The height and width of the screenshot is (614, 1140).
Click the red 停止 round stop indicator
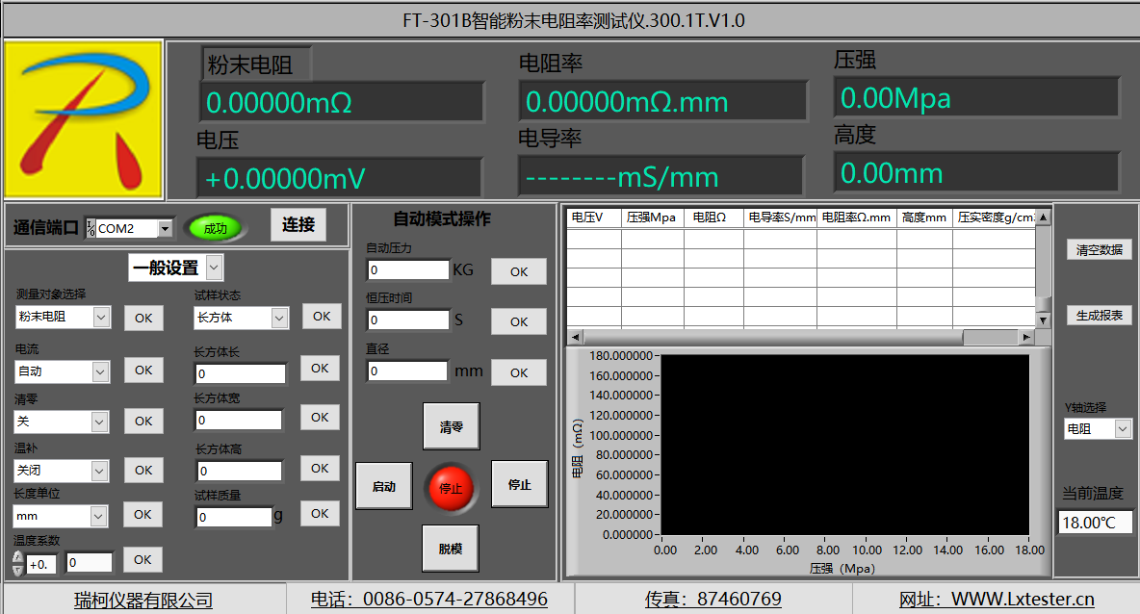[451, 488]
